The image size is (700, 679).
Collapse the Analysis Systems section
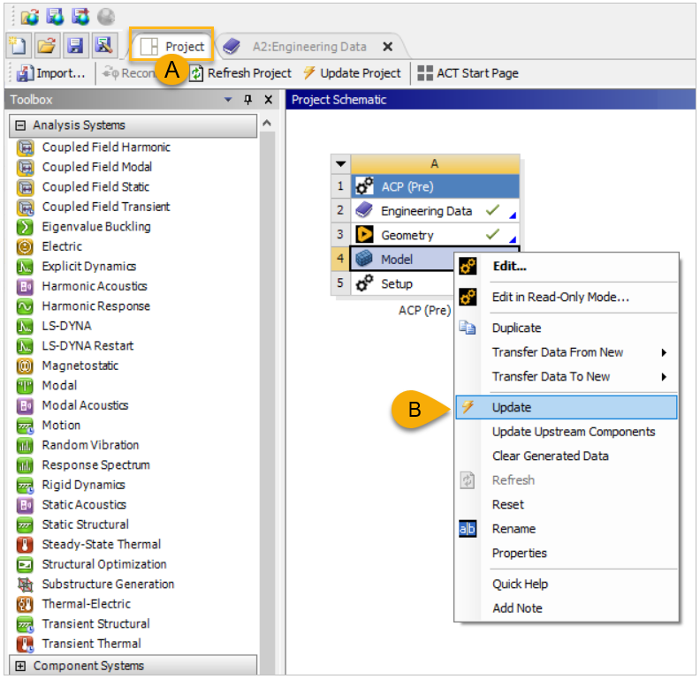click(21, 125)
